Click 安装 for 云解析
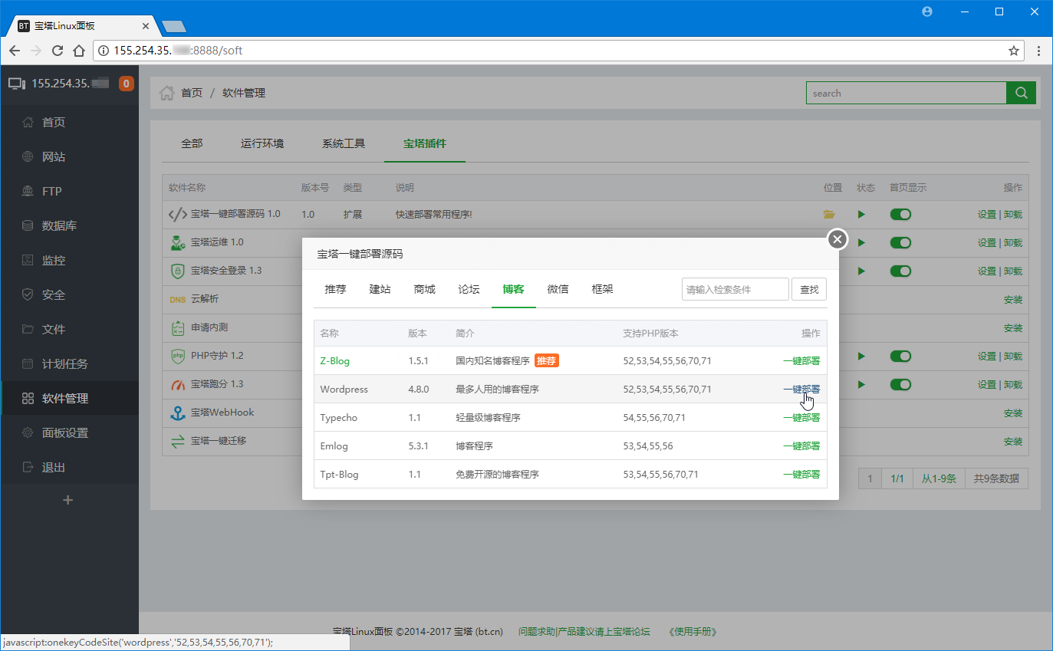This screenshot has height=651, width=1053. [1013, 300]
